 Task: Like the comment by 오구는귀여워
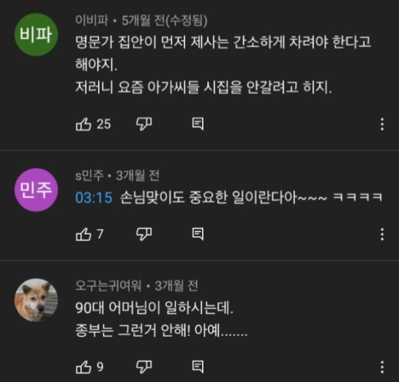83,367
